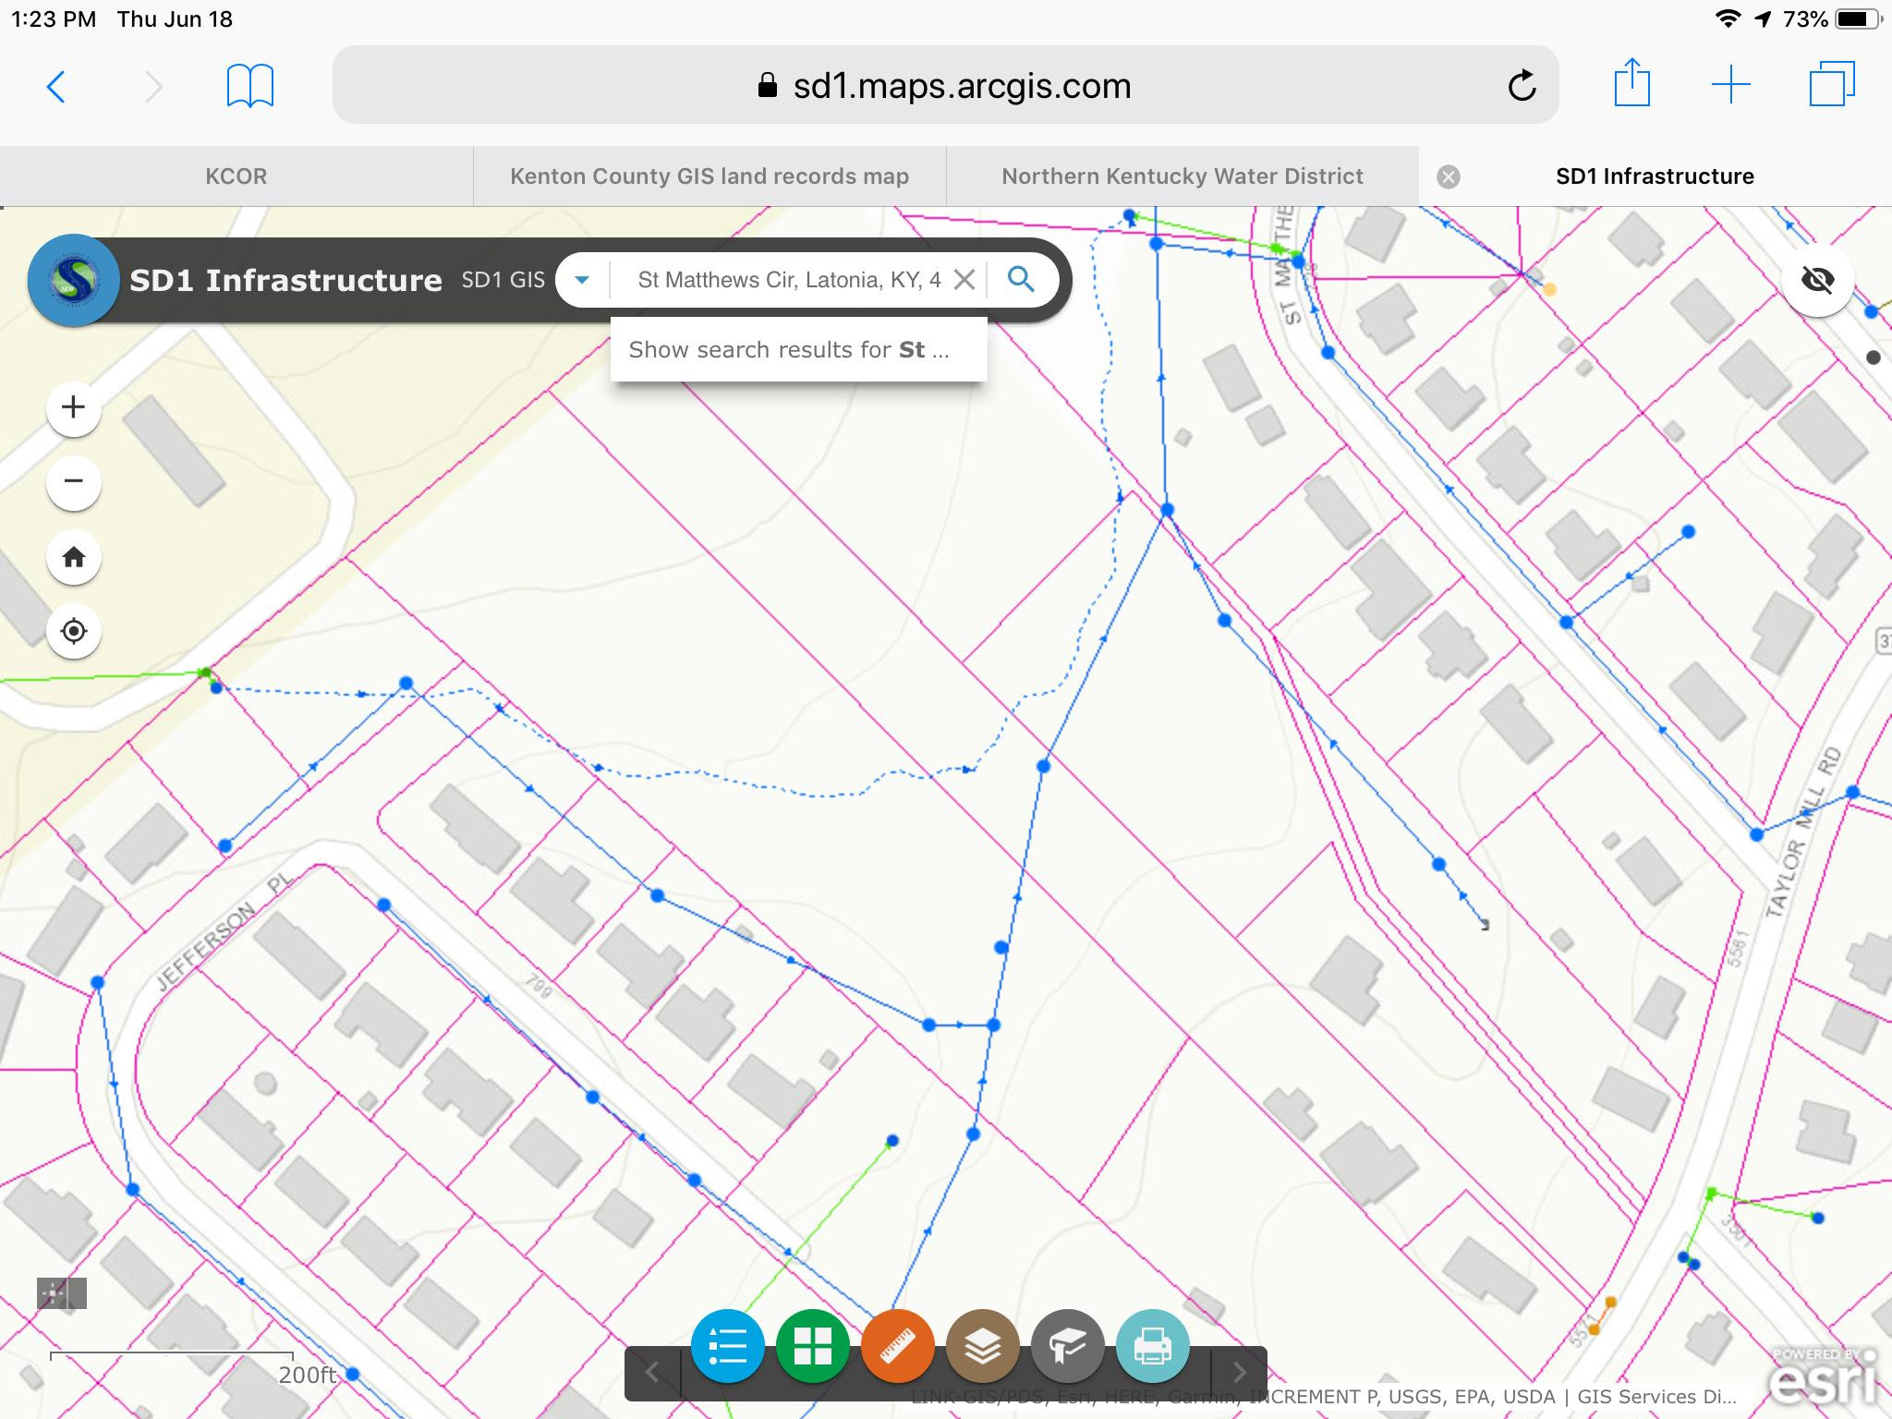The width and height of the screenshot is (1892, 1419).
Task: Open the Print widget
Action: [1153, 1346]
